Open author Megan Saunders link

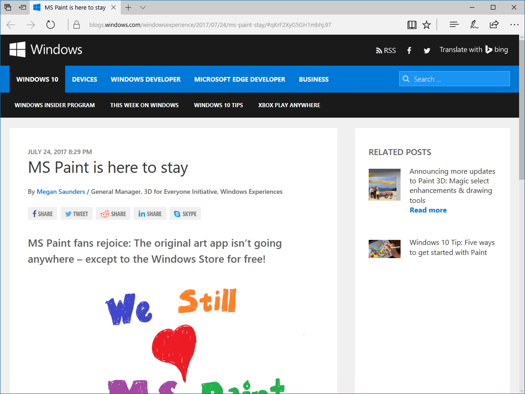[x=61, y=192]
